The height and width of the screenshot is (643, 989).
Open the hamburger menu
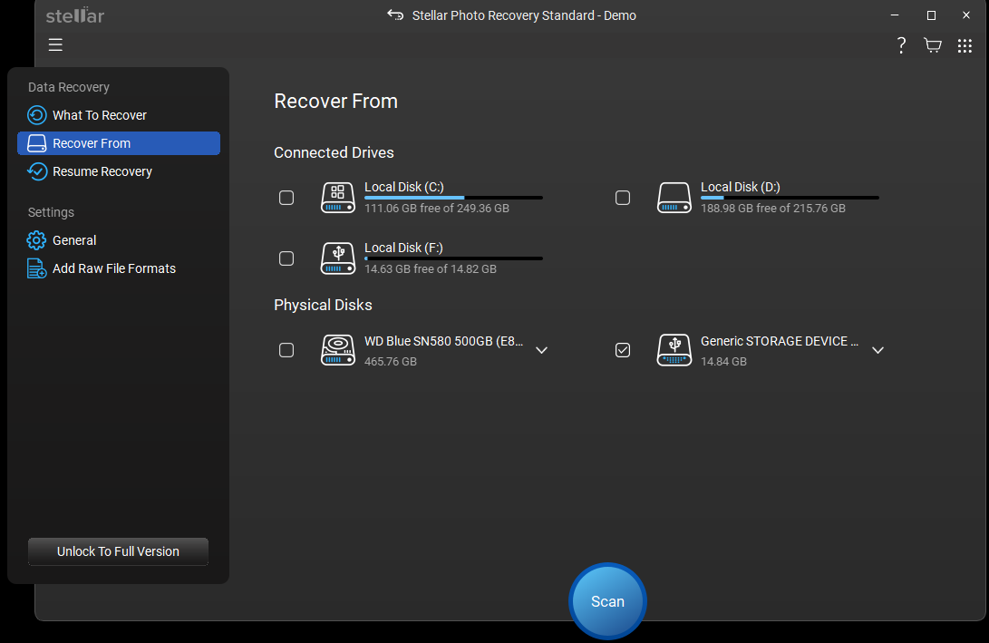coord(55,44)
